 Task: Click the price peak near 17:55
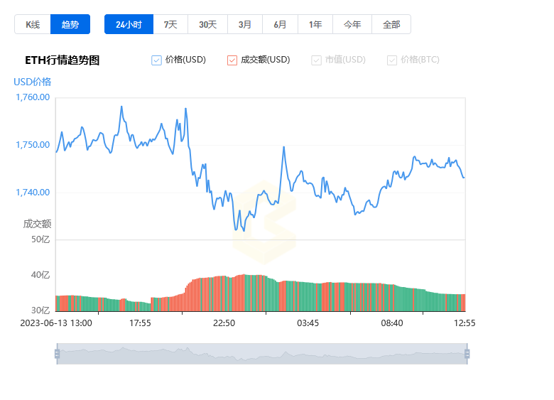coord(121,107)
